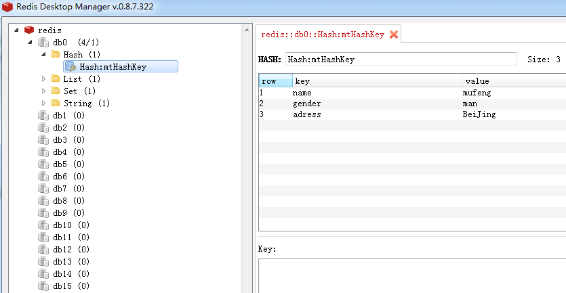Select 'redis' connection label in tree

[x=49, y=30]
